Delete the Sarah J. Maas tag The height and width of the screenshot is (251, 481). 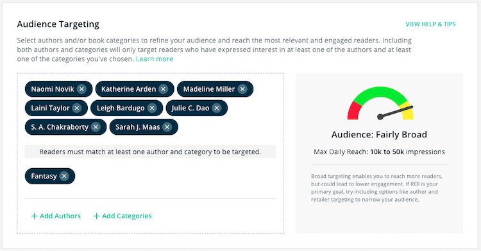click(x=167, y=127)
